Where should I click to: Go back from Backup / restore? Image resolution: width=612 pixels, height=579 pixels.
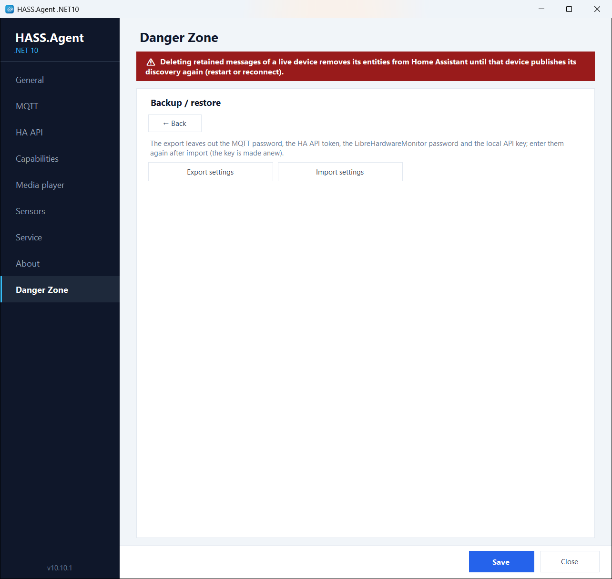tap(175, 124)
